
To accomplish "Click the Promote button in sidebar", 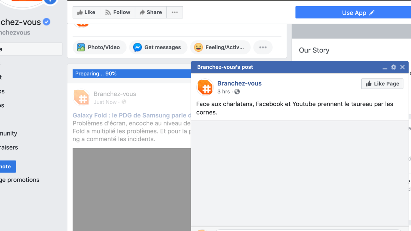I will 8,167.
